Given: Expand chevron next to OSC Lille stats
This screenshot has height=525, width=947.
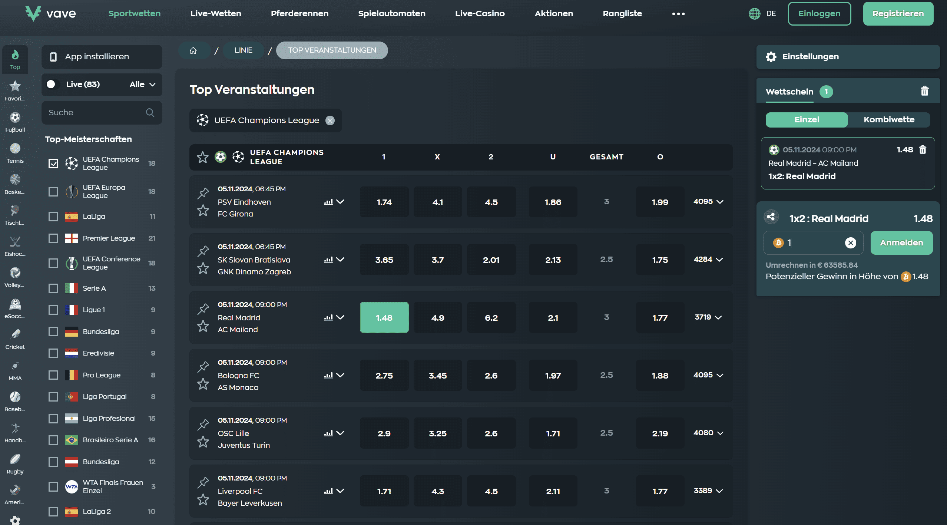Looking at the screenshot, I should pyautogui.click(x=340, y=433).
